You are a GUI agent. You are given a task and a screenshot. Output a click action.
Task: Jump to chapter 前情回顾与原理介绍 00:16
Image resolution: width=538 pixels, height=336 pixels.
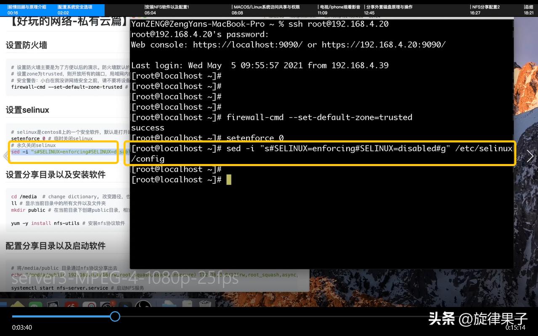click(x=27, y=10)
